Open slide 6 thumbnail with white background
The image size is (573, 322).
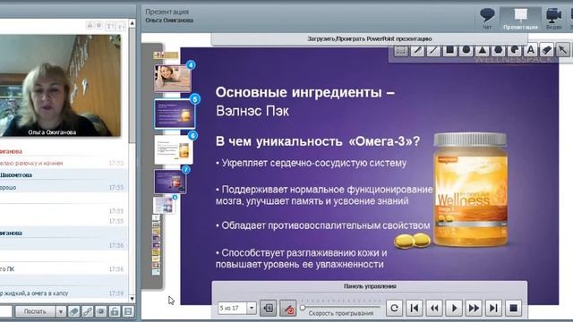click(174, 149)
